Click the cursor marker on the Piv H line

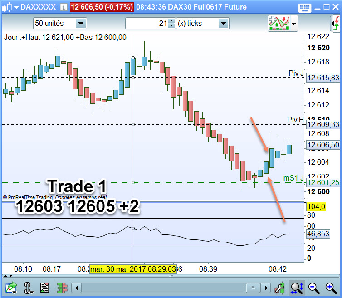pos(133,124)
